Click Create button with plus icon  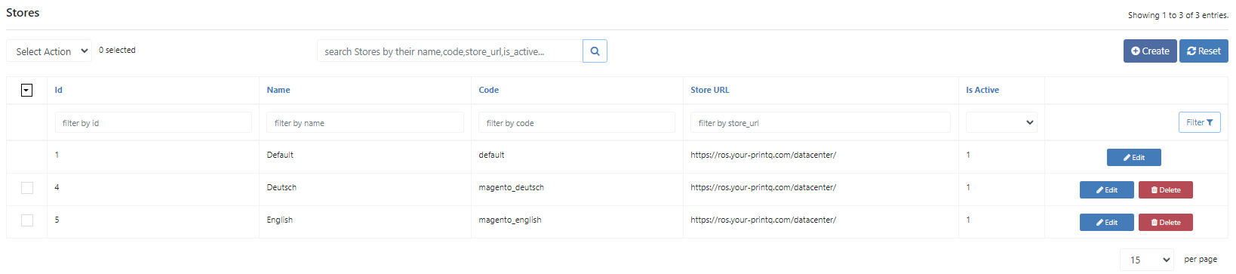point(1150,51)
